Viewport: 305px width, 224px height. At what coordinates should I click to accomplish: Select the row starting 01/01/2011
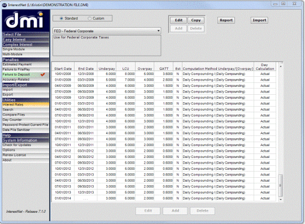(x=164, y=128)
